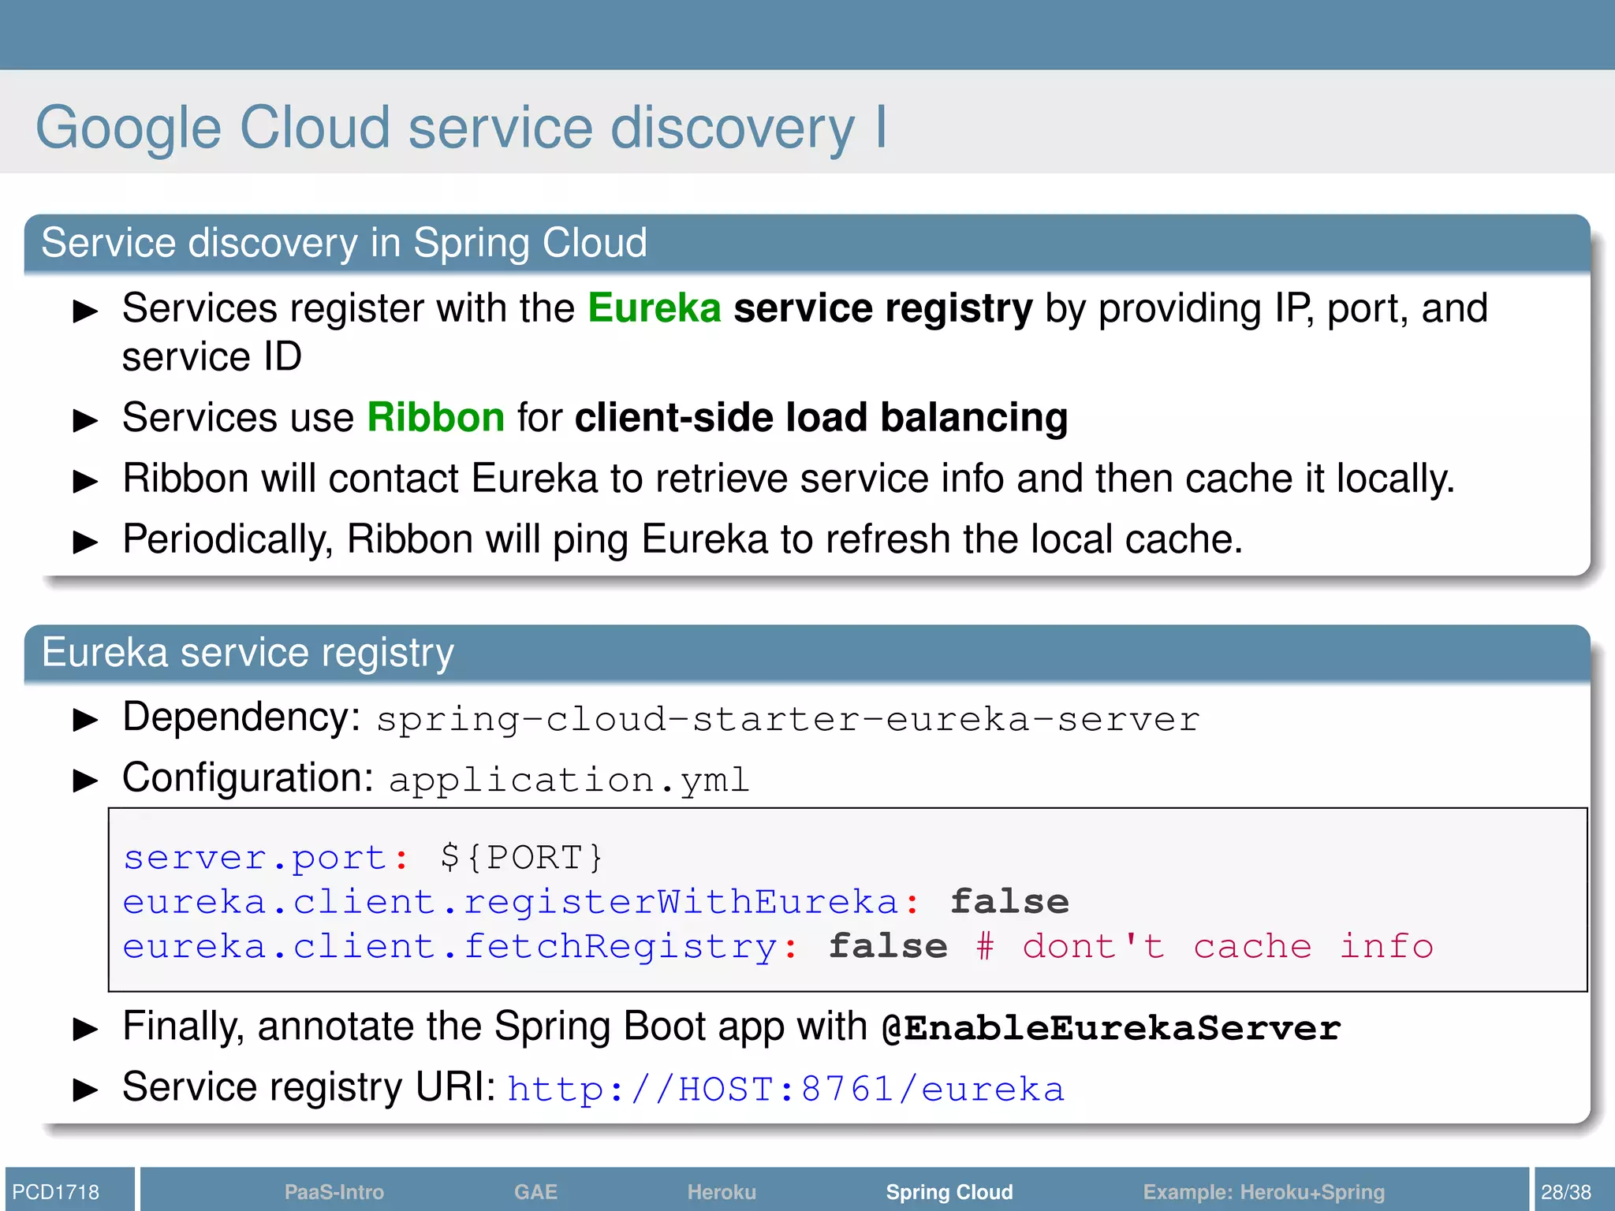
Task: Jump to the GAE section
Action: pos(535,1191)
